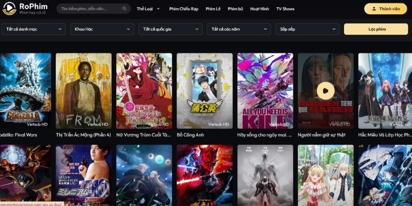Click the Lọc phim filter button

pos(376,29)
